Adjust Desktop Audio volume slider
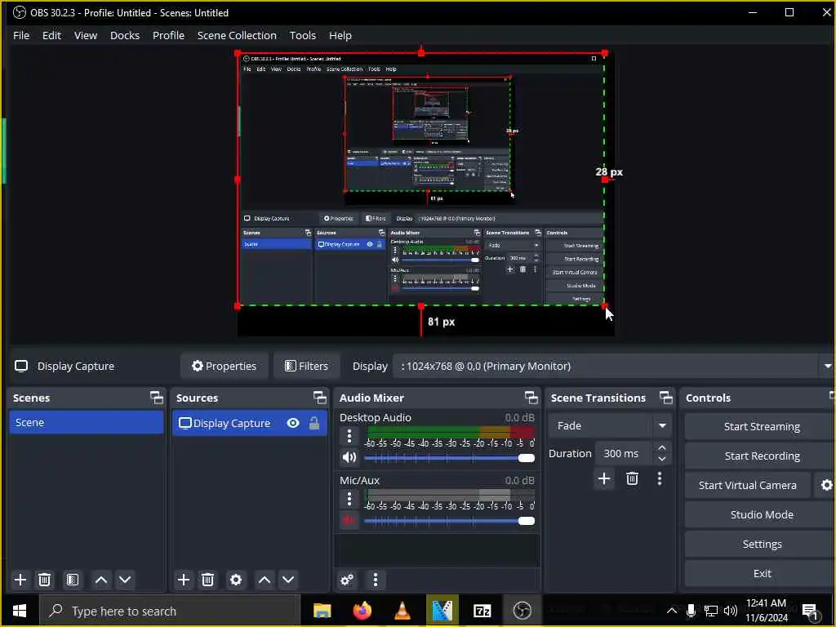The image size is (836, 627). (x=450, y=458)
